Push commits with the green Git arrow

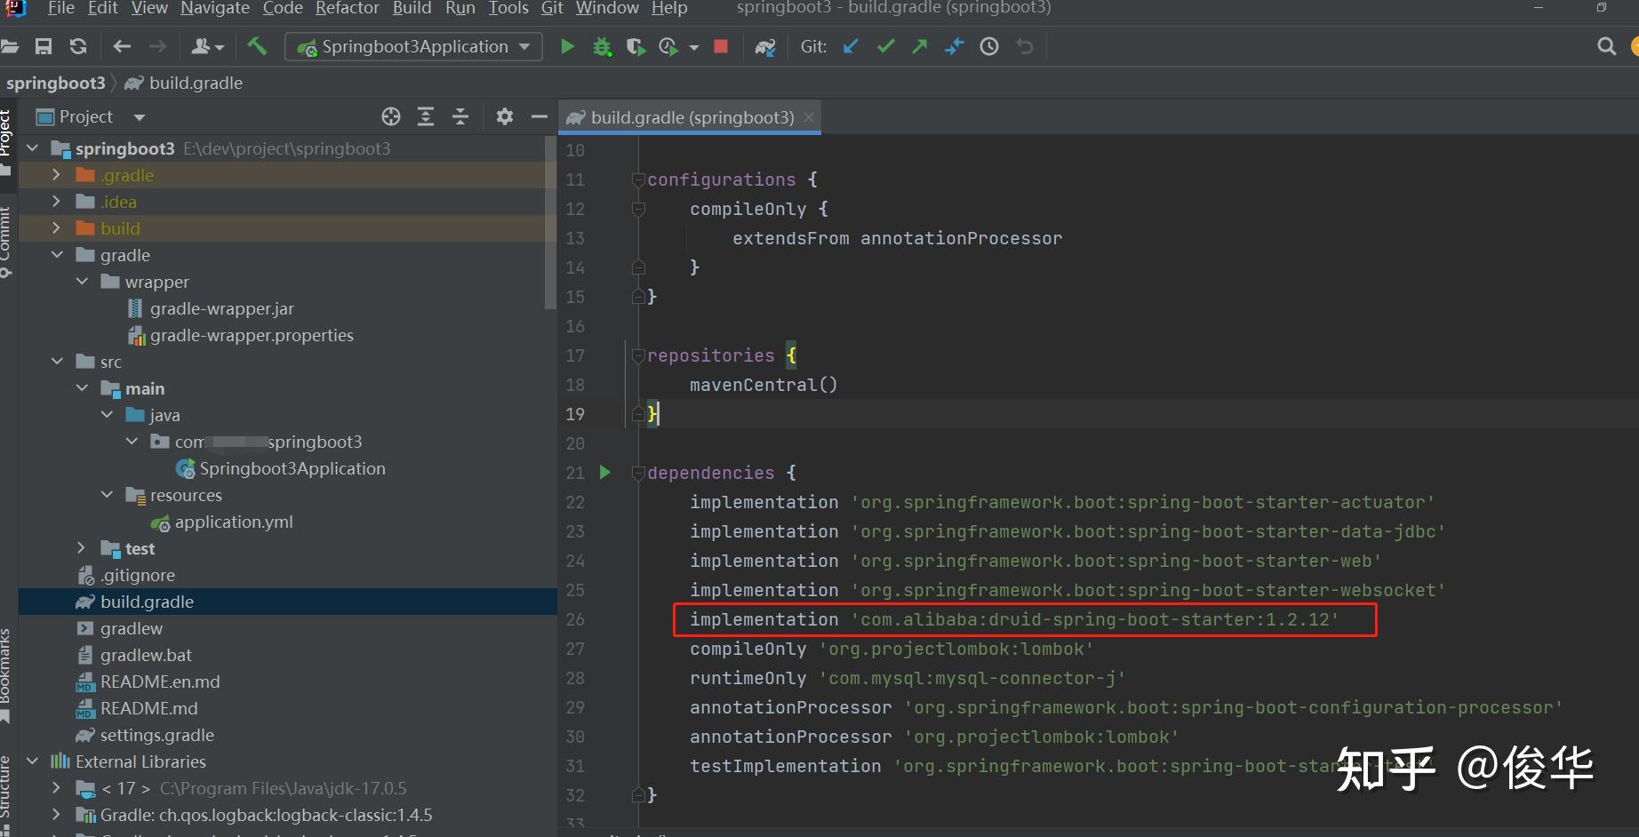[x=919, y=46]
